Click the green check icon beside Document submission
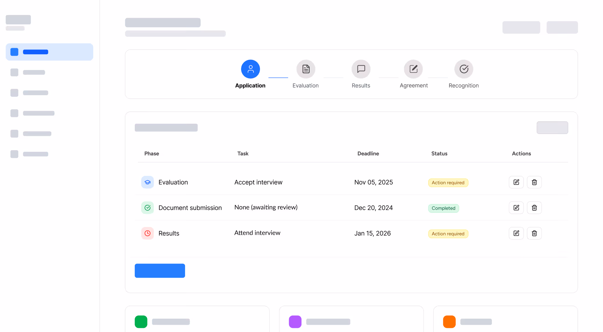This screenshot has height=332, width=603. click(x=148, y=208)
